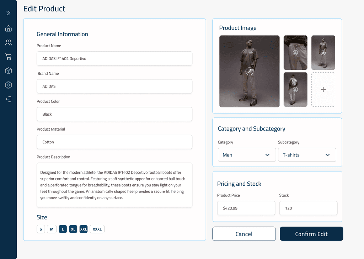Click the Product Color field showing Black
This screenshot has height=259, width=364.
click(114, 114)
